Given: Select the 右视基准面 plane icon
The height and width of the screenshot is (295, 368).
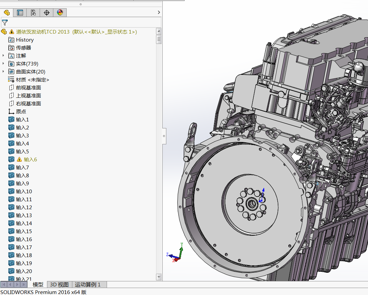Looking at the screenshot, I should click(11, 103).
